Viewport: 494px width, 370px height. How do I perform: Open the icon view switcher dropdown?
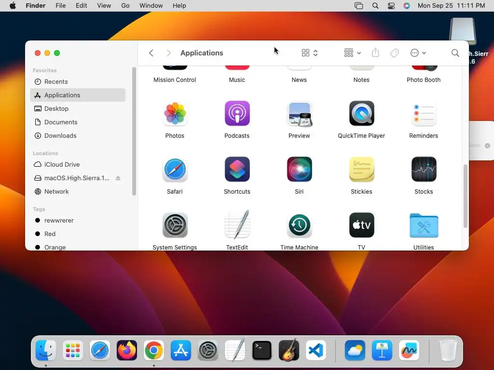coord(309,53)
